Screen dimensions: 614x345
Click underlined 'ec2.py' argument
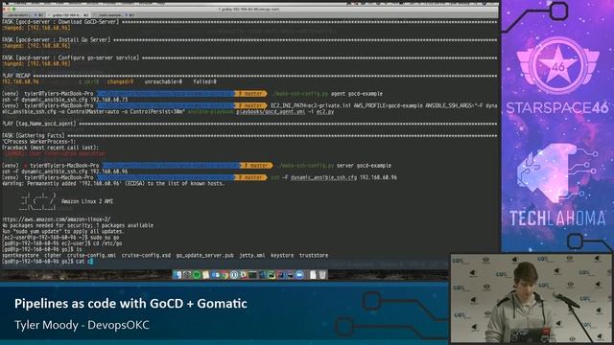pyautogui.click(x=325, y=112)
